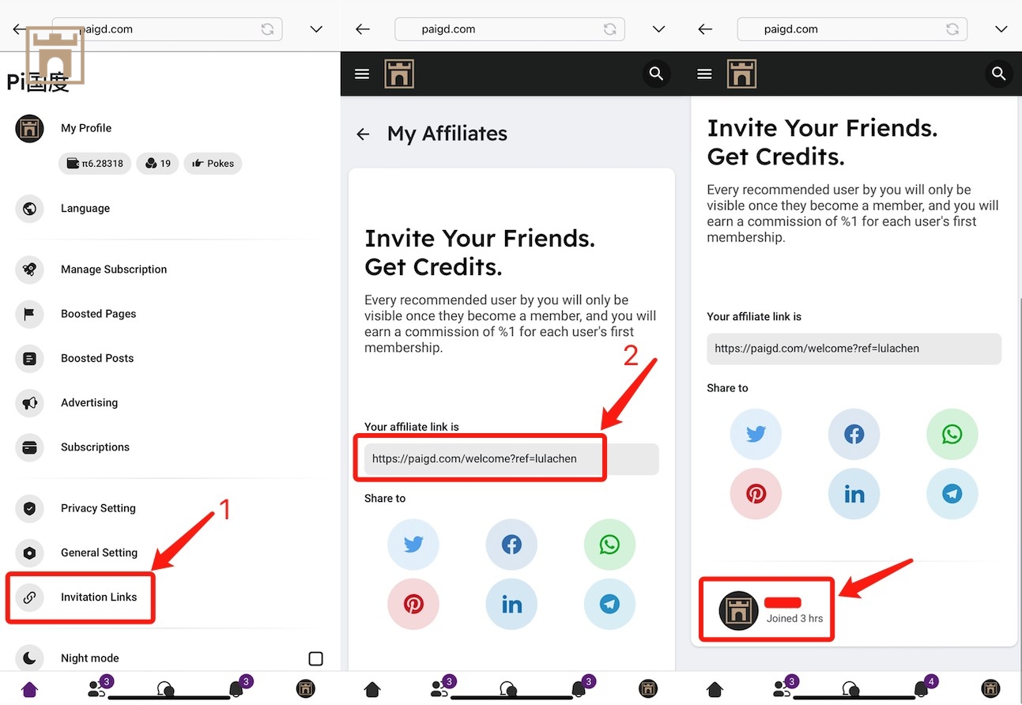Click the Language globe icon

pyautogui.click(x=29, y=209)
